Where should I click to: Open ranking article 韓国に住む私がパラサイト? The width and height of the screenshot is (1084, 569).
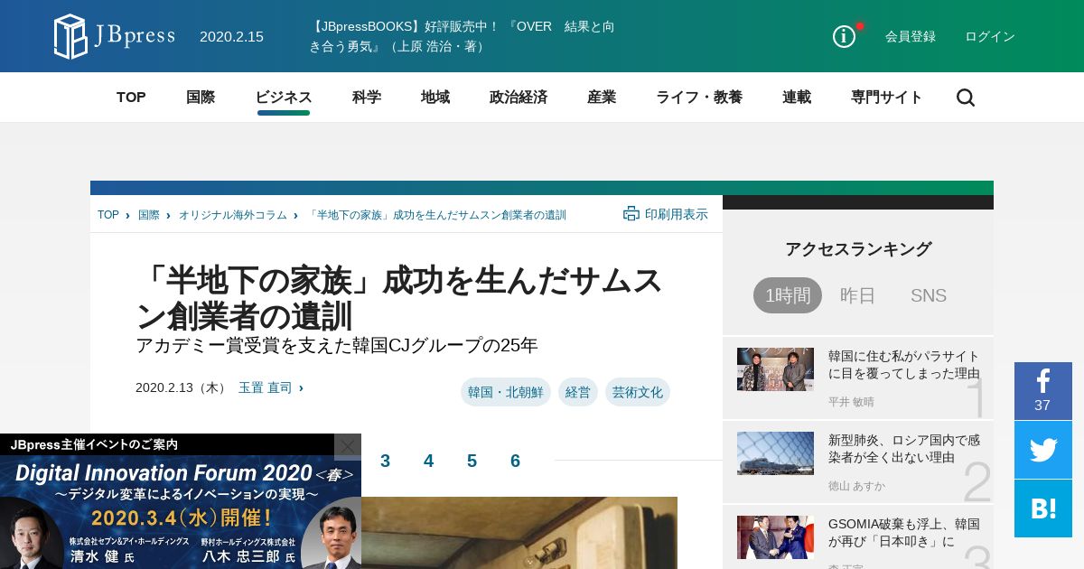coord(904,365)
